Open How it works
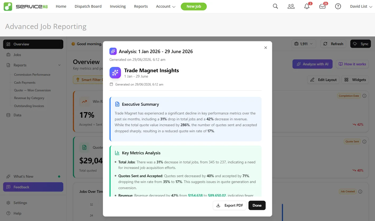The image size is (375, 221). 352,64
